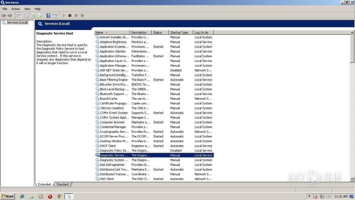Show hidden icons in system tray
The image size is (355, 200).
[309, 196]
